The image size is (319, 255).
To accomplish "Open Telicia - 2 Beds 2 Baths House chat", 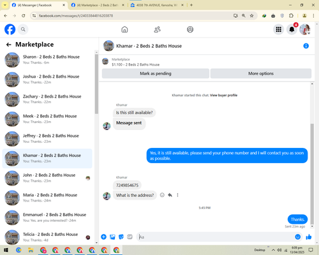I will 47,237.
